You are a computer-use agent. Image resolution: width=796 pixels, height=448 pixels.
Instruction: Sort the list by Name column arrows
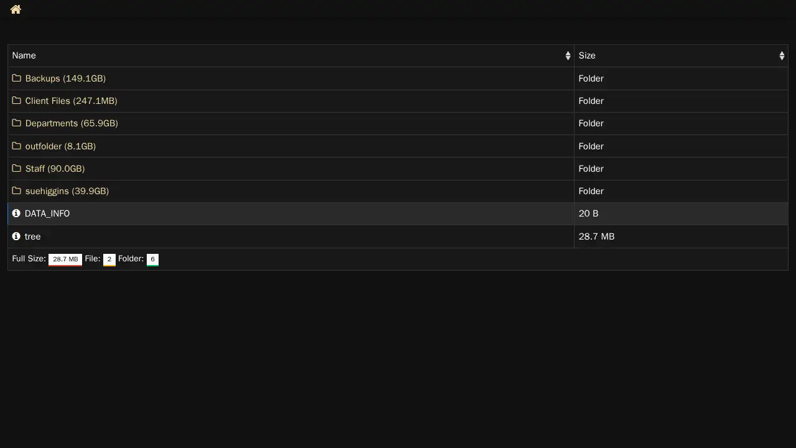point(568,56)
